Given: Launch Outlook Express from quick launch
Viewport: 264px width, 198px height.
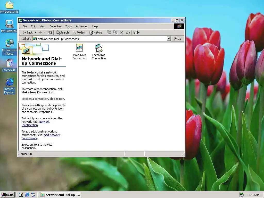Looking at the screenshot, I should tap(33, 195).
